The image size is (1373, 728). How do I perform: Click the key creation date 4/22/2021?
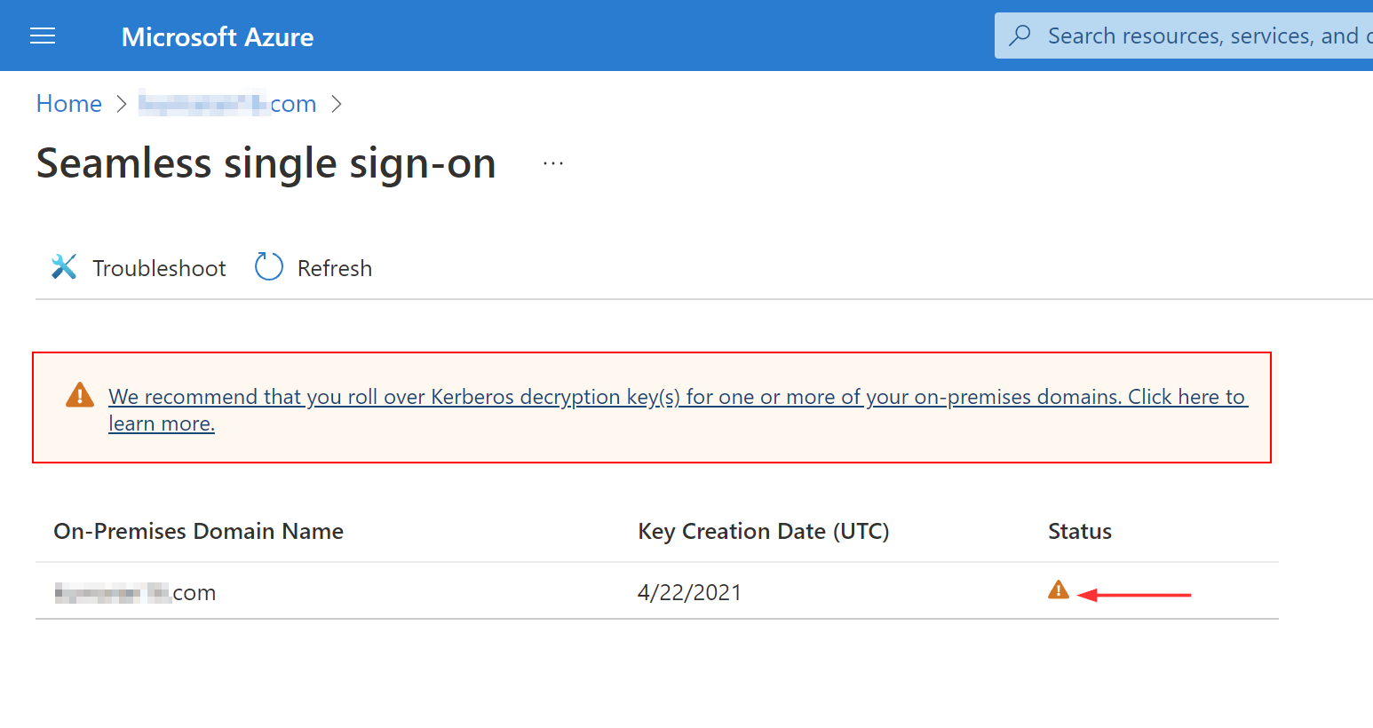(689, 591)
